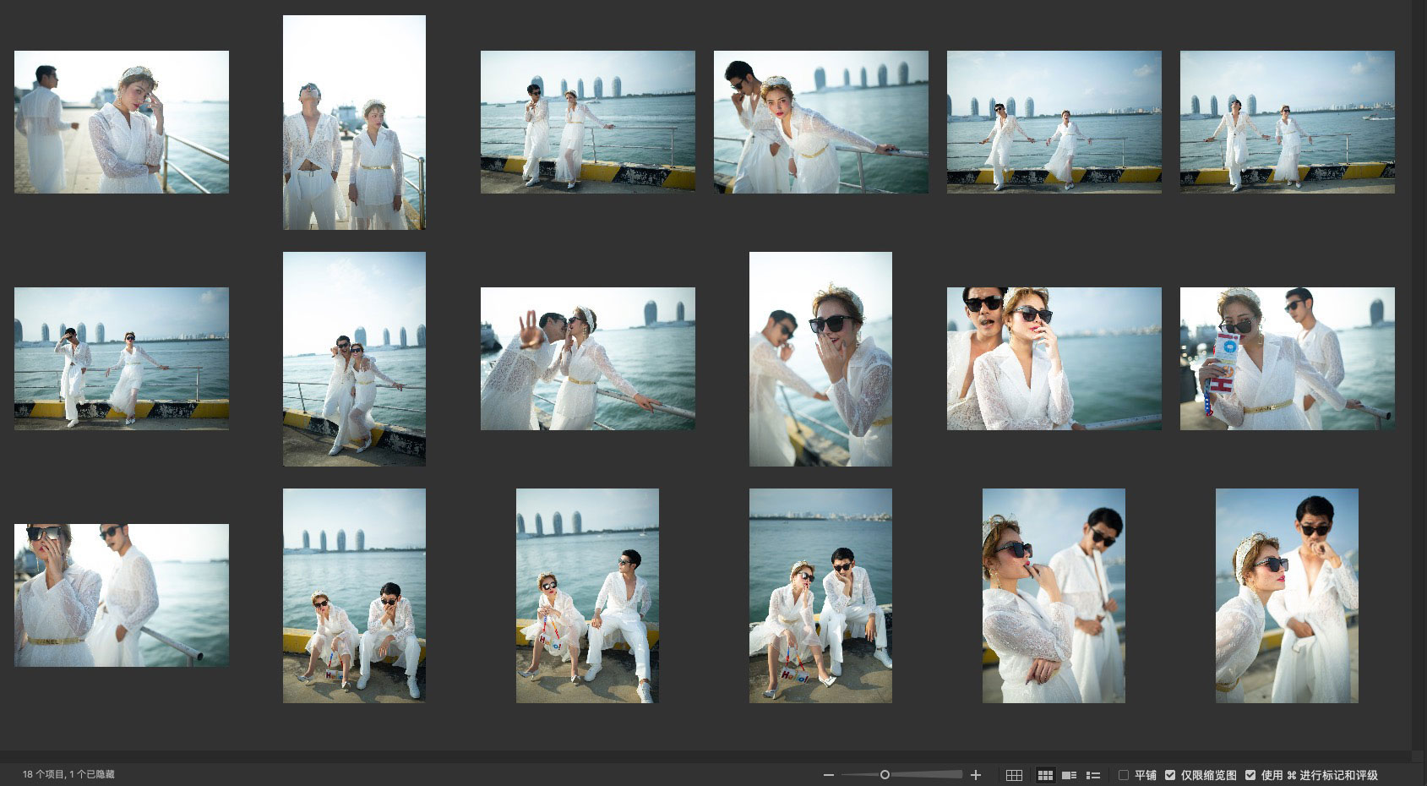1427x786 pixels.
Task: Click the plus icon to enlarge thumbnails
Action: point(976,775)
